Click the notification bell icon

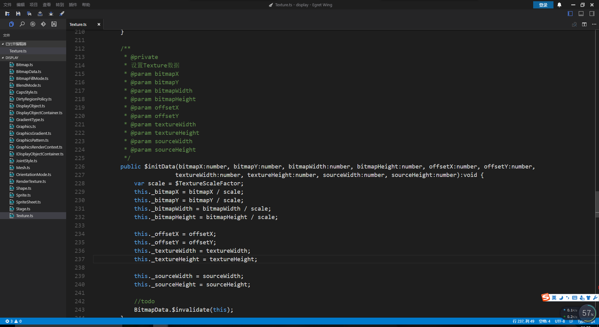(559, 5)
